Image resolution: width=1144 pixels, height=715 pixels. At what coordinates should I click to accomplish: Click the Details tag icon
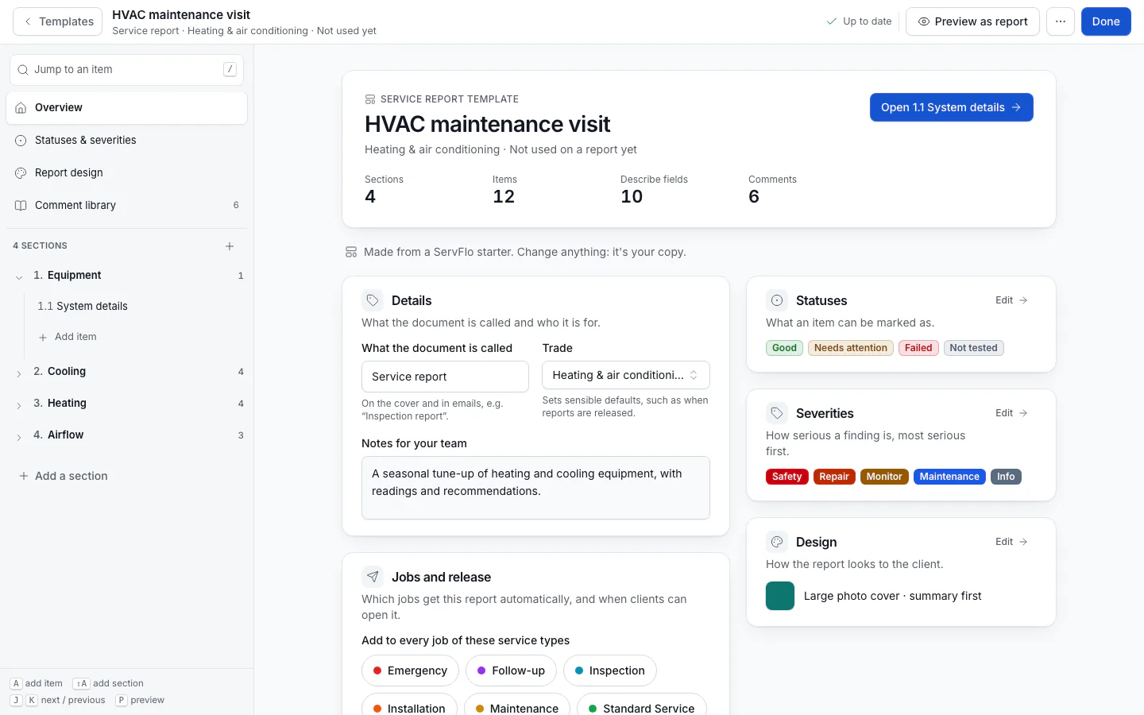373,300
